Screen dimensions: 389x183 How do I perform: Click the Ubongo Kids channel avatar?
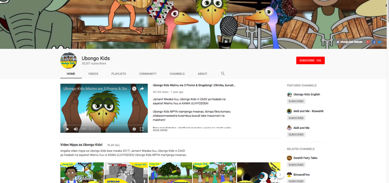click(x=68, y=61)
